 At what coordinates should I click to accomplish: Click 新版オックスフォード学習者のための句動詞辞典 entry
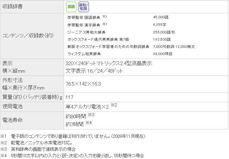pos(108,47)
